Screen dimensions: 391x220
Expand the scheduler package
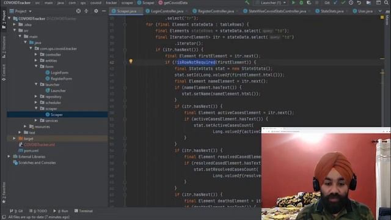tap(36, 103)
